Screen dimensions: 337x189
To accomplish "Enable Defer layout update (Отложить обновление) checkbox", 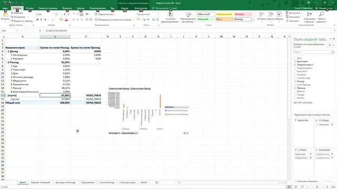I will tap(295, 181).
